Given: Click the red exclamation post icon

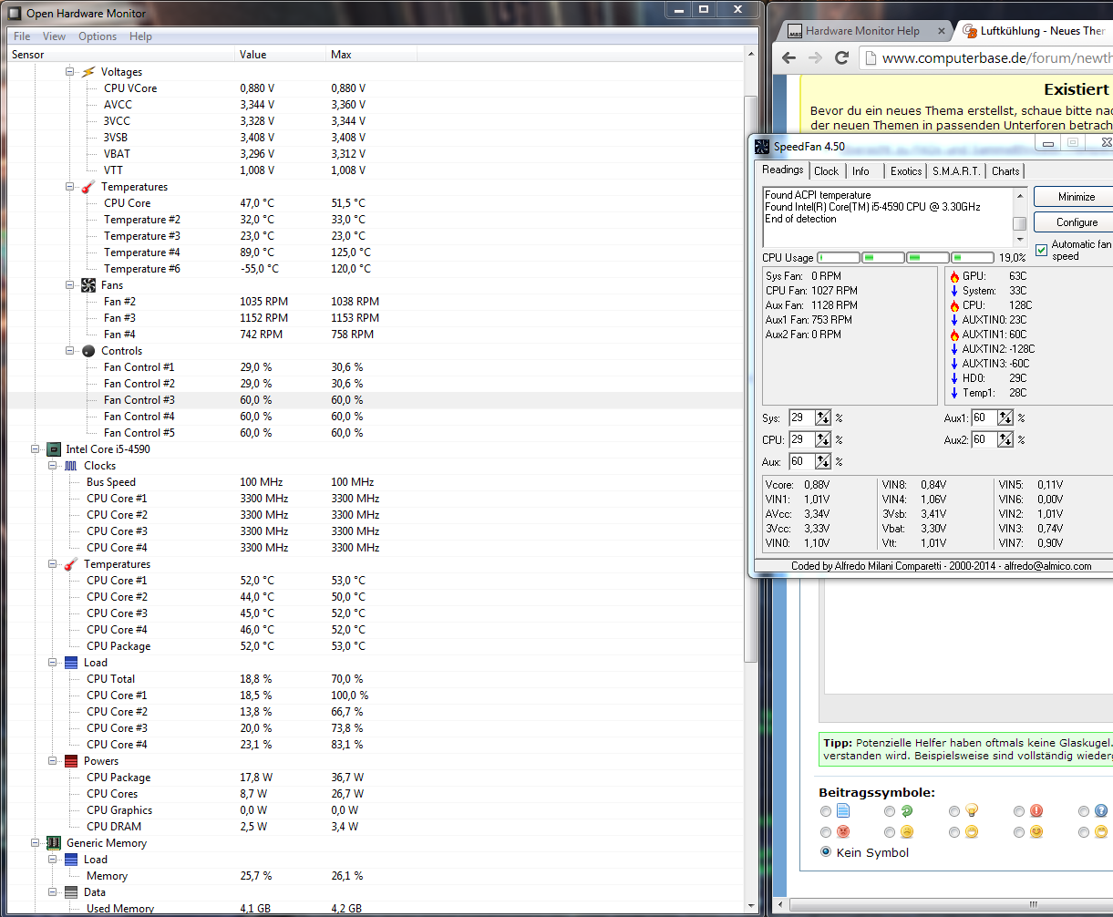Looking at the screenshot, I should pos(1036,810).
